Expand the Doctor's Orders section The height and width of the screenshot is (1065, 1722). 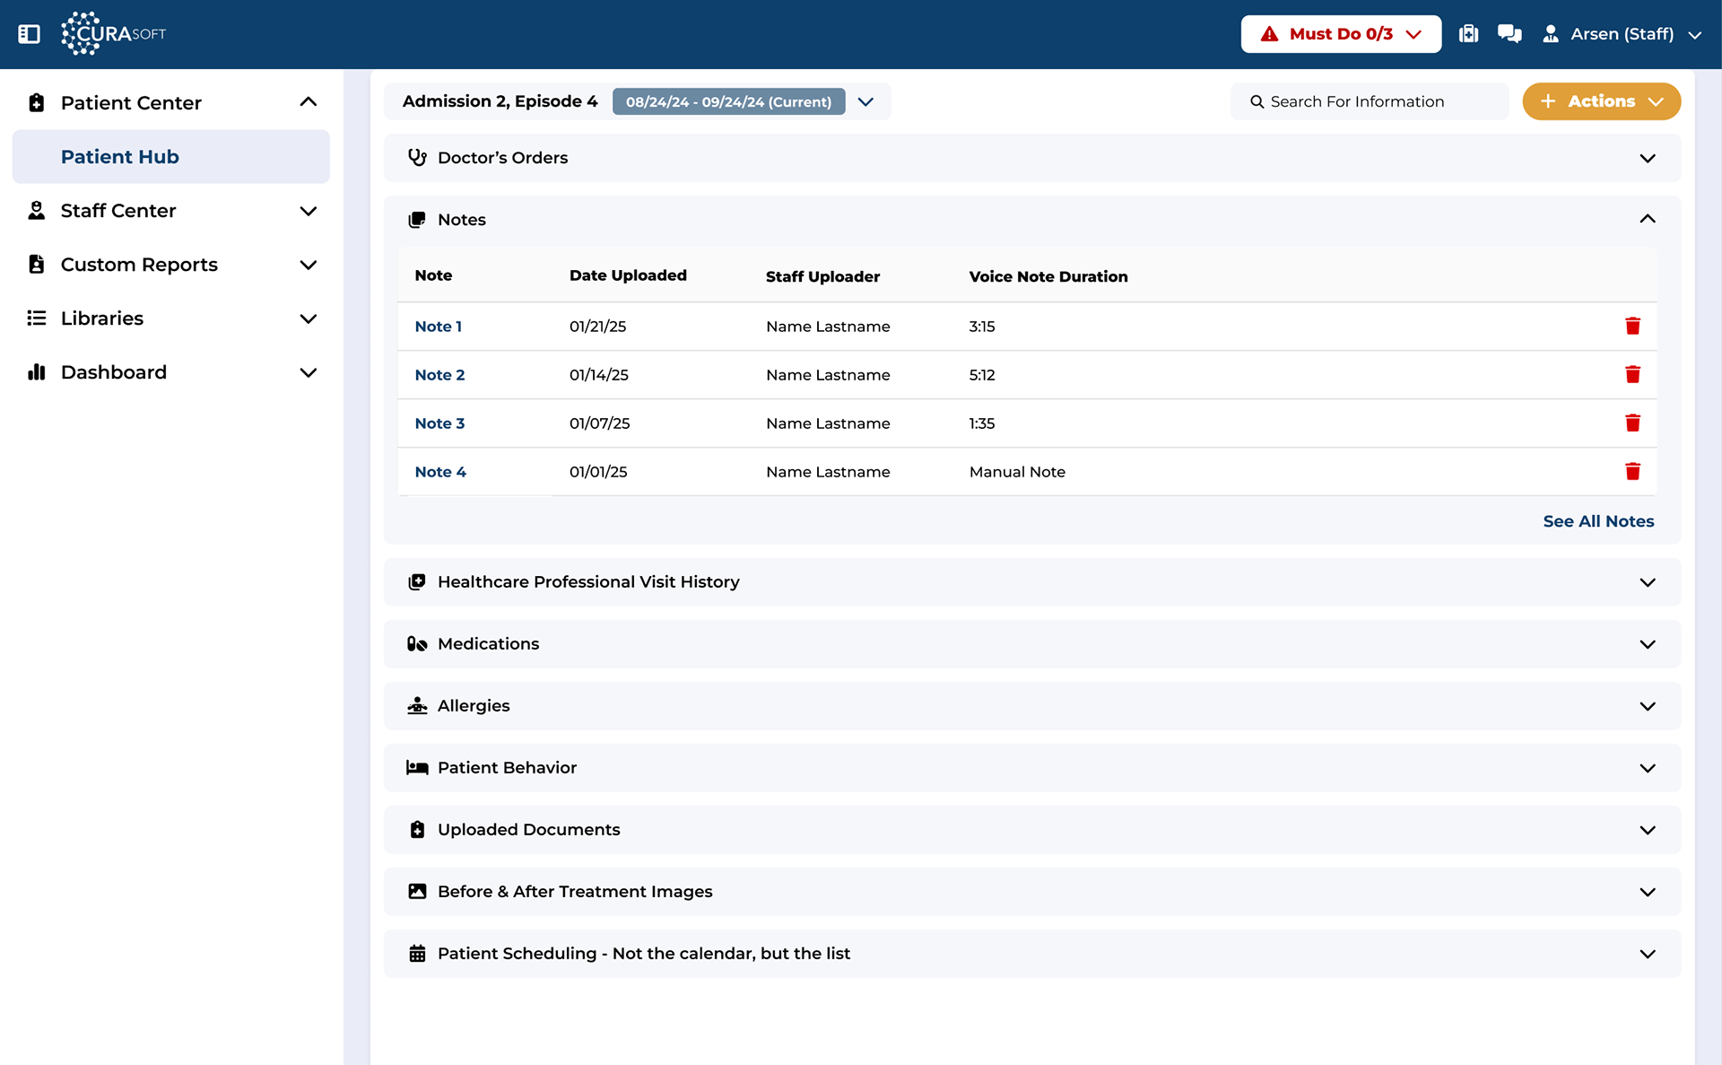click(x=1647, y=158)
